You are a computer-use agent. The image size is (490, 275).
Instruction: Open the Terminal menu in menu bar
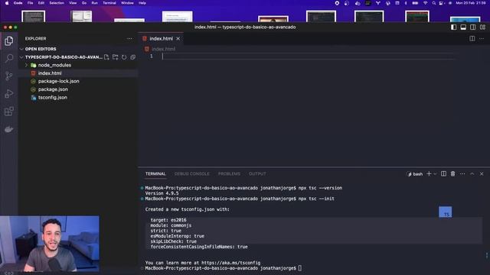pos(109,3)
